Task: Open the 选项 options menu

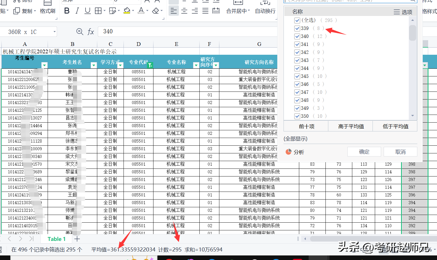Action: point(403,12)
